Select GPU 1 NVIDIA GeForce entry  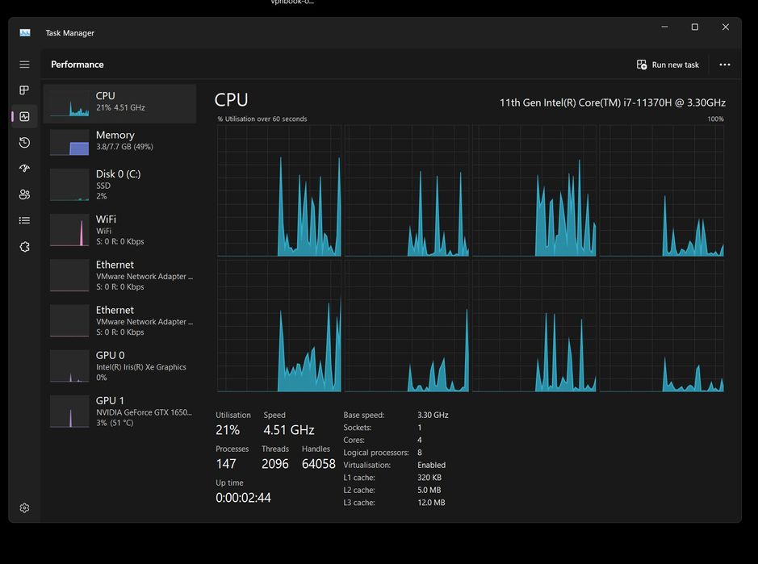click(119, 411)
